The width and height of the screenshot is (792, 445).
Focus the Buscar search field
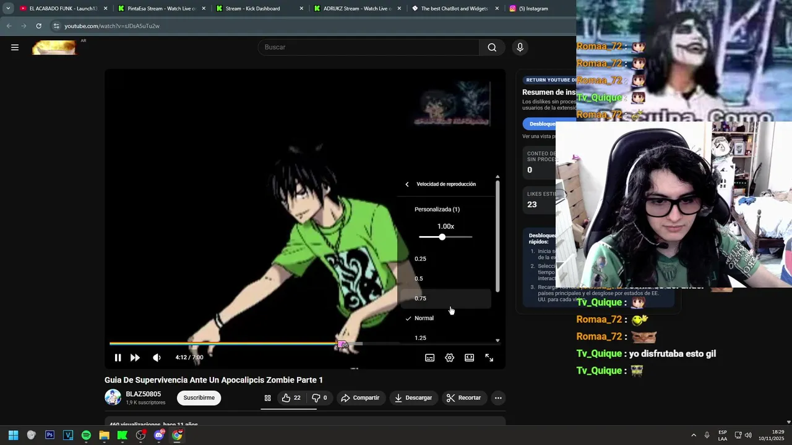pyautogui.click(x=369, y=47)
